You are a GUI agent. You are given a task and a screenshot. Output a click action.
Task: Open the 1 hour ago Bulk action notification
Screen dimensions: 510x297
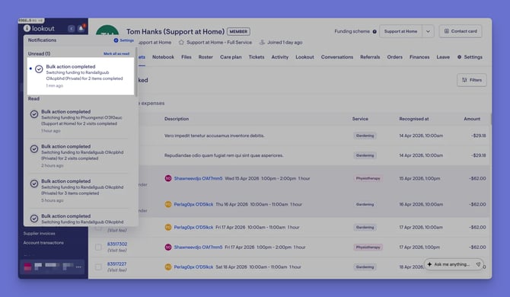click(79, 121)
